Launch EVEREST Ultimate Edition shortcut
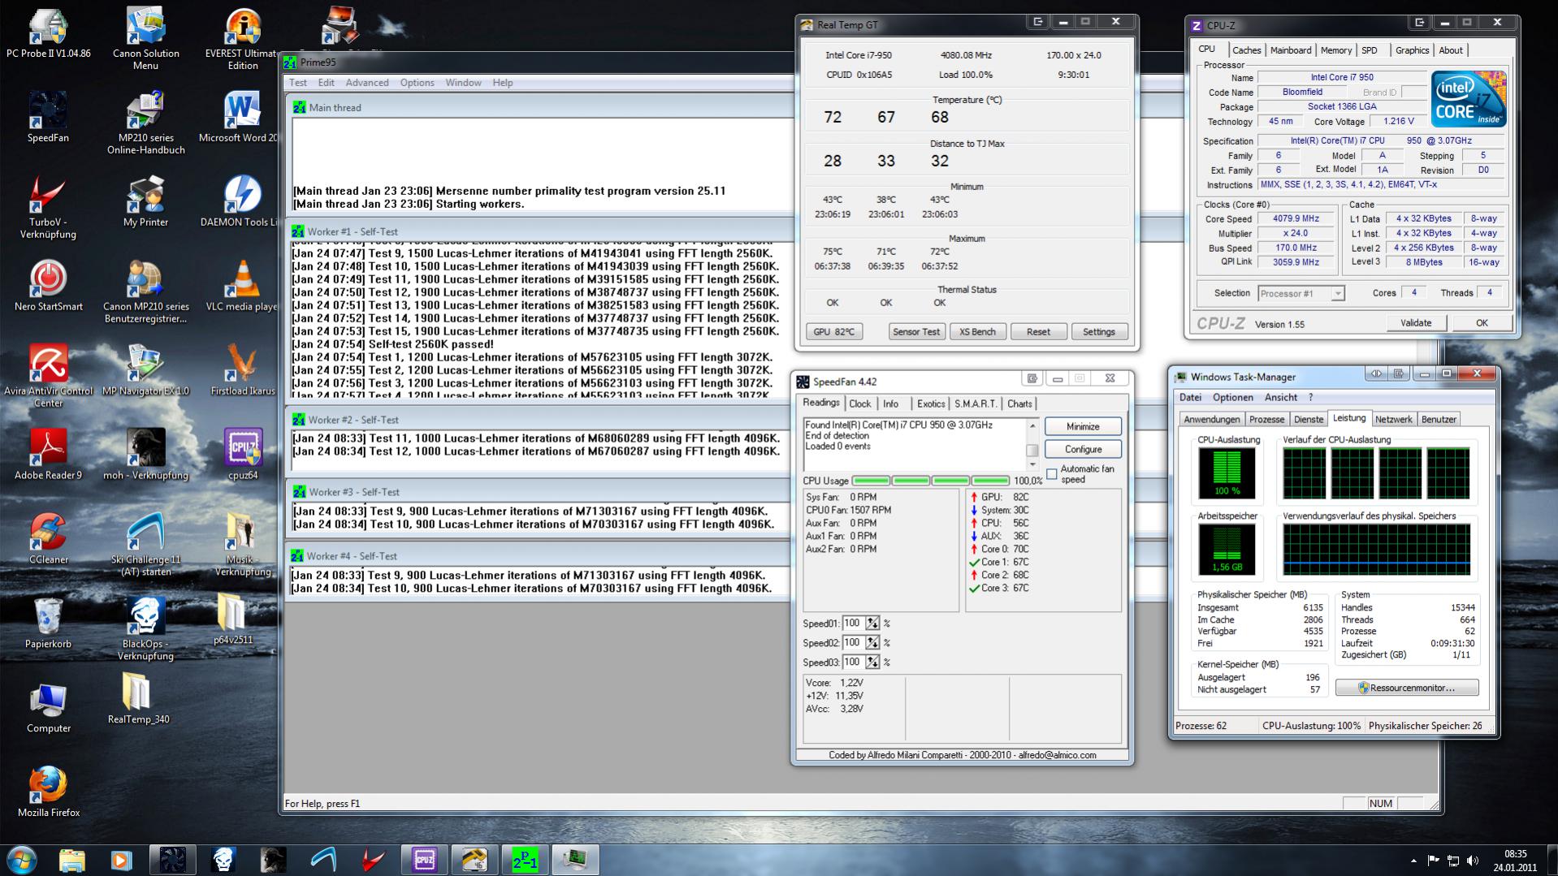This screenshot has width=1558, height=876. click(x=242, y=37)
